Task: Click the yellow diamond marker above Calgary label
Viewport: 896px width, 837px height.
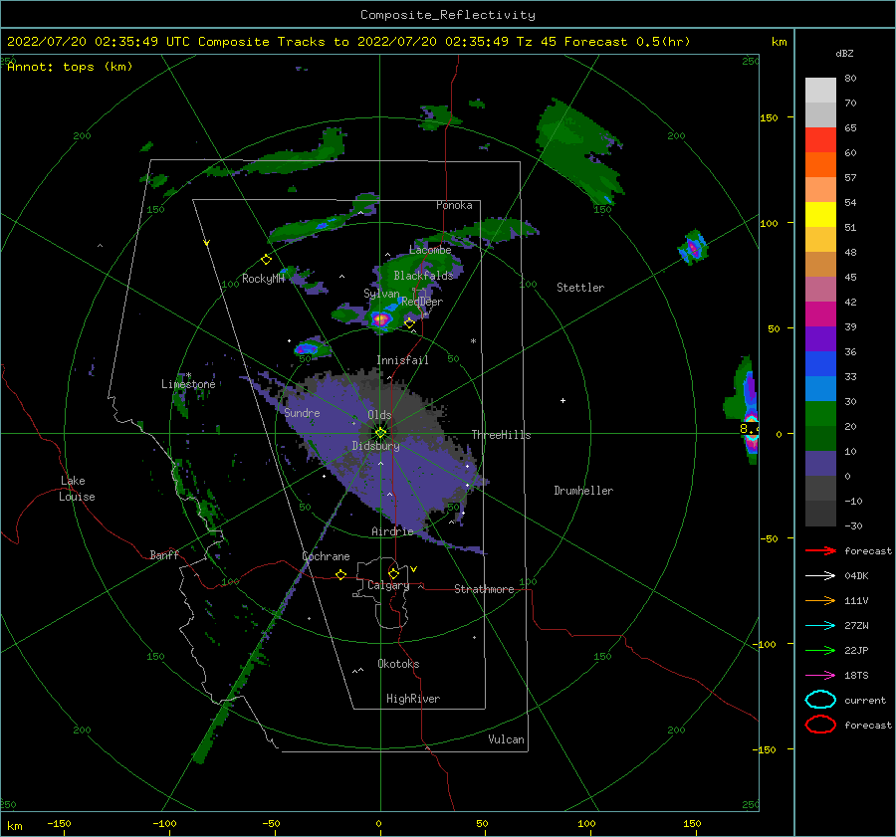Action: coord(393,573)
